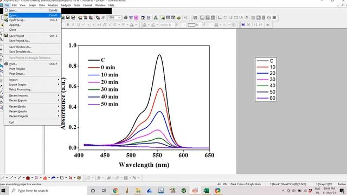
Task: Expand the Recent Exports submenu
Action: coord(33,100)
